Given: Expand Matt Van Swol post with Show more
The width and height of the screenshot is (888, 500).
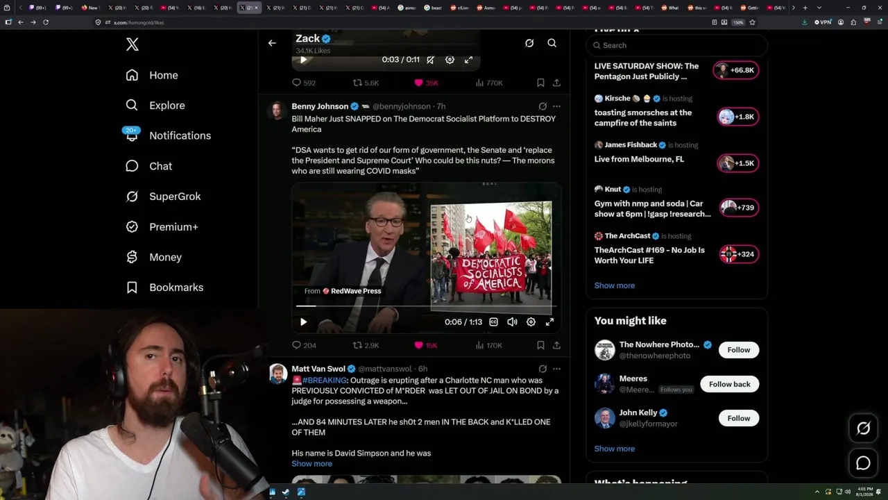Looking at the screenshot, I should pos(311,464).
